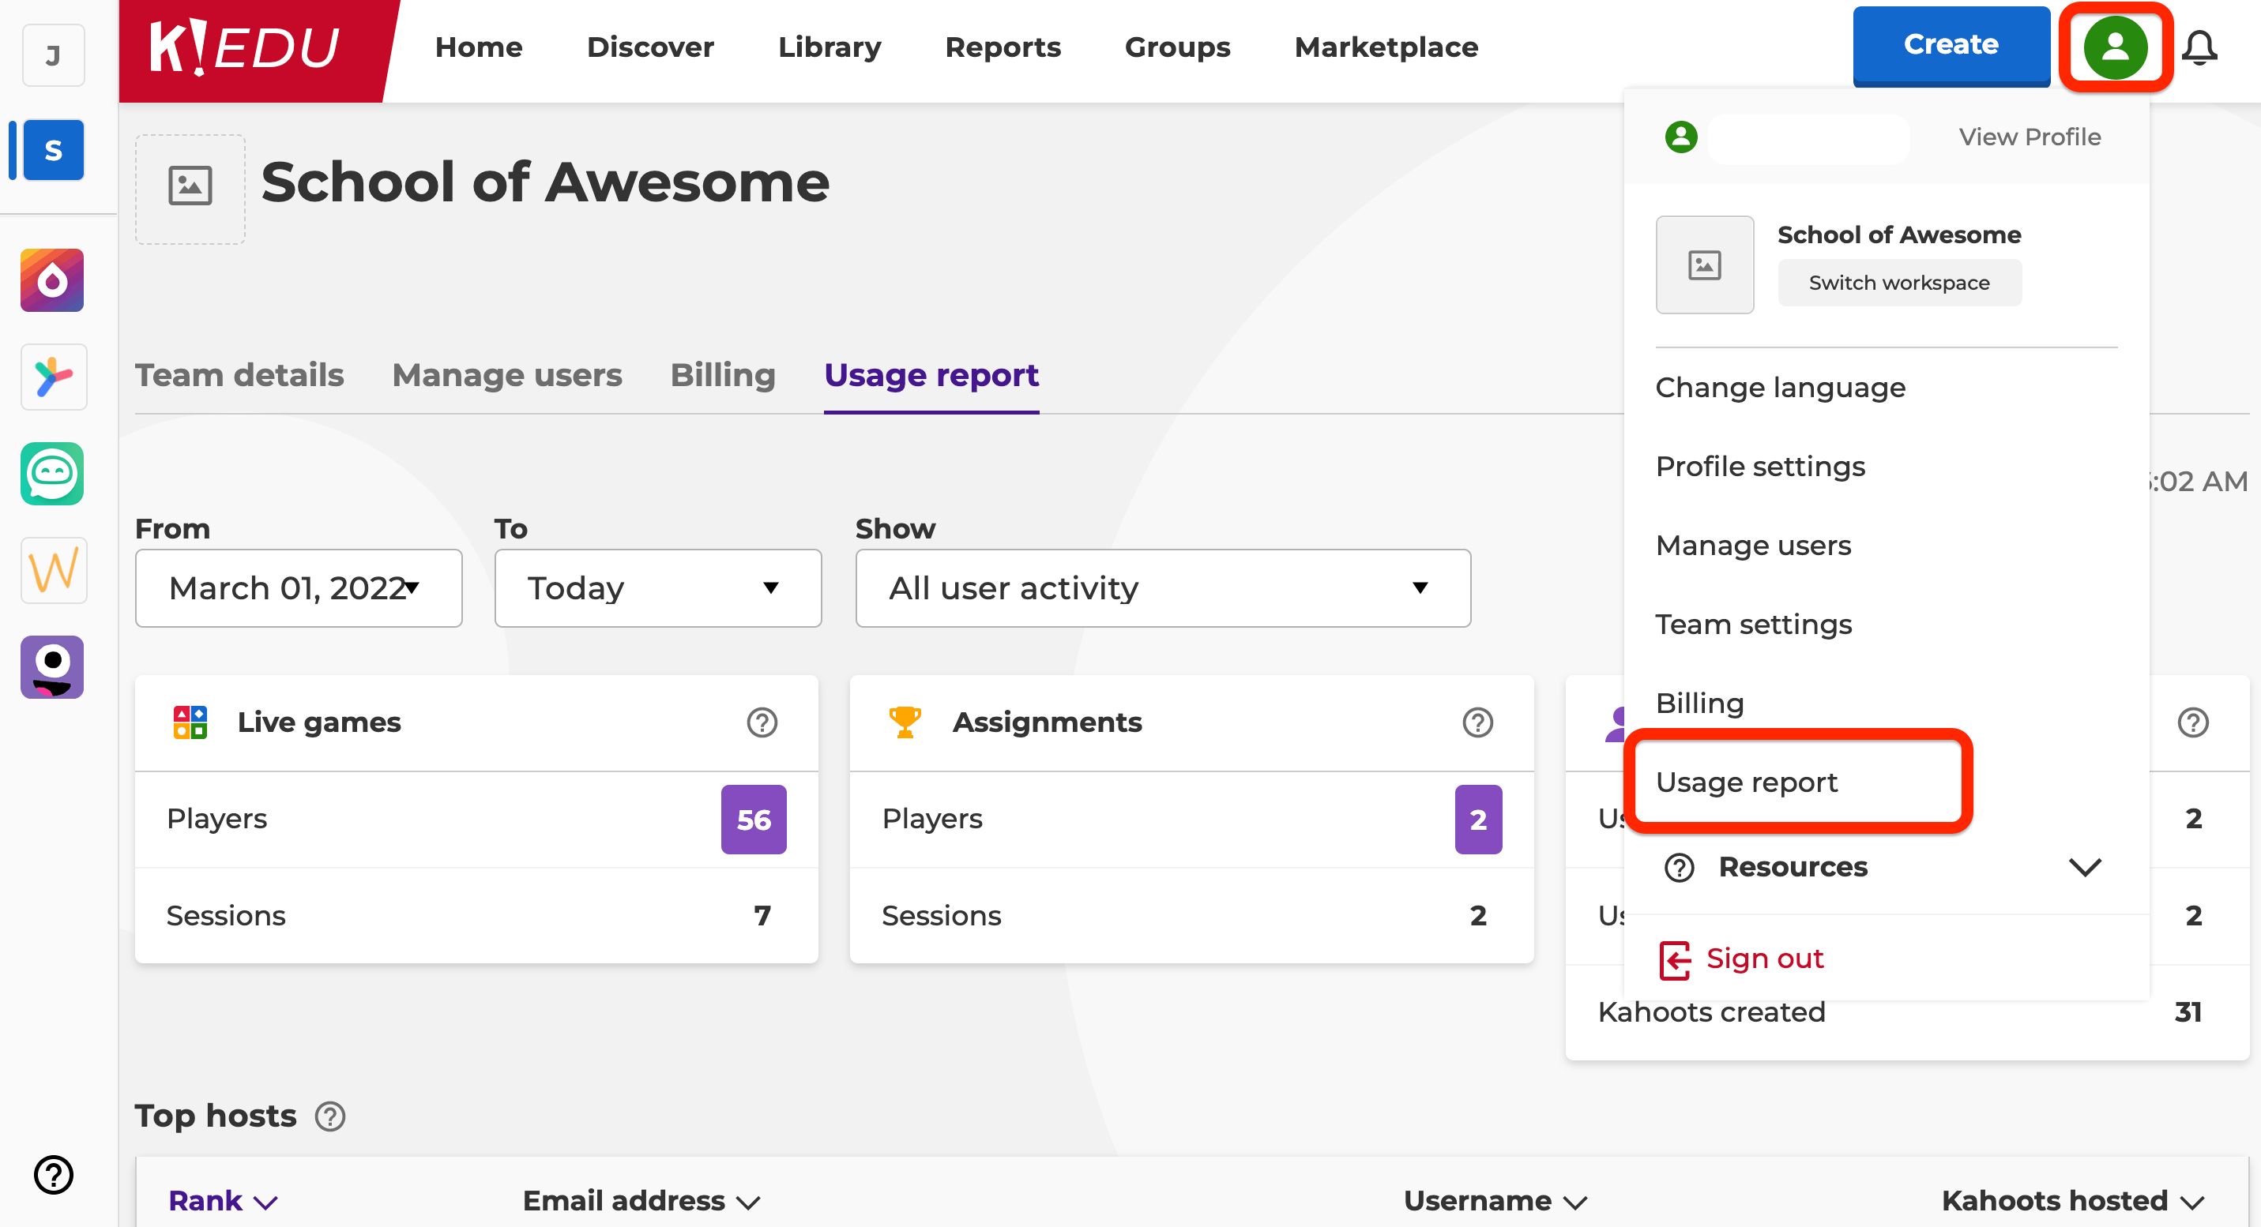Click the blue Create button

(x=1951, y=45)
